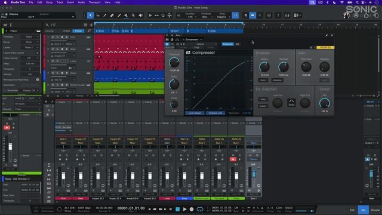Select the C#m chord block at bar 1
Viewport: 382px width, 215px height.
[x=102, y=31]
